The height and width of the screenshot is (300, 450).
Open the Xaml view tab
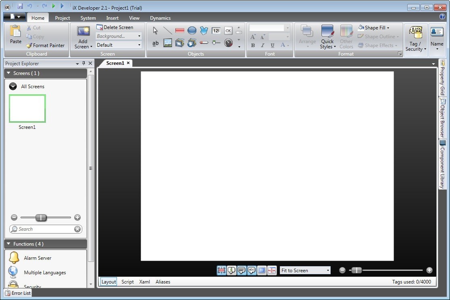click(144, 281)
